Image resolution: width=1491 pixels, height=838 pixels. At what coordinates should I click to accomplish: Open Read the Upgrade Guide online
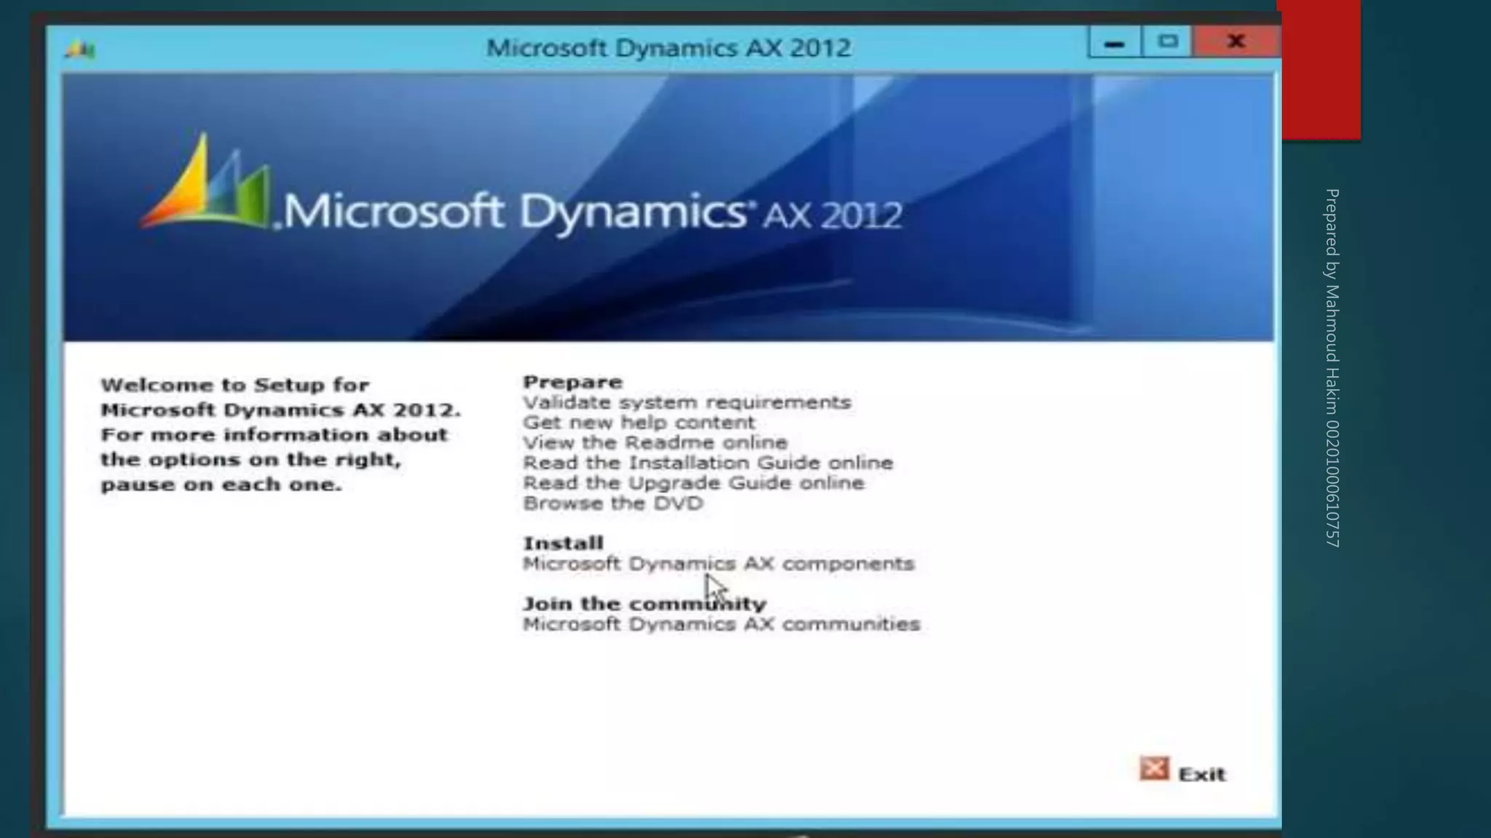pyautogui.click(x=693, y=483)
